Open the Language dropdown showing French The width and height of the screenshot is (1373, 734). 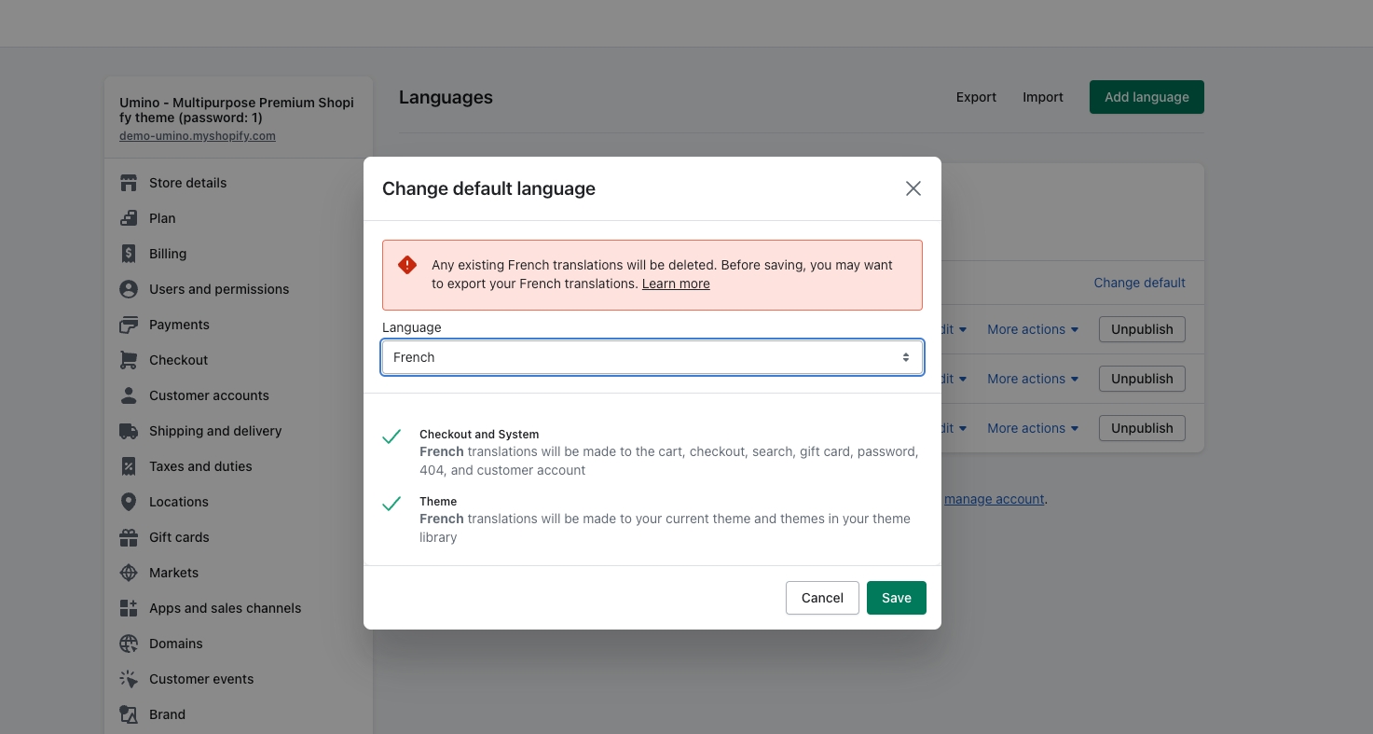click(652, 357)
